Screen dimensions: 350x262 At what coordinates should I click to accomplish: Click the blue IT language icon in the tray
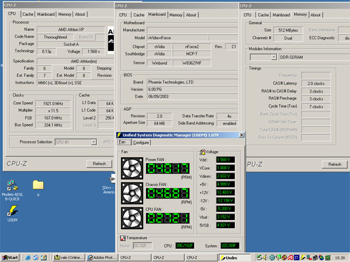296,258
